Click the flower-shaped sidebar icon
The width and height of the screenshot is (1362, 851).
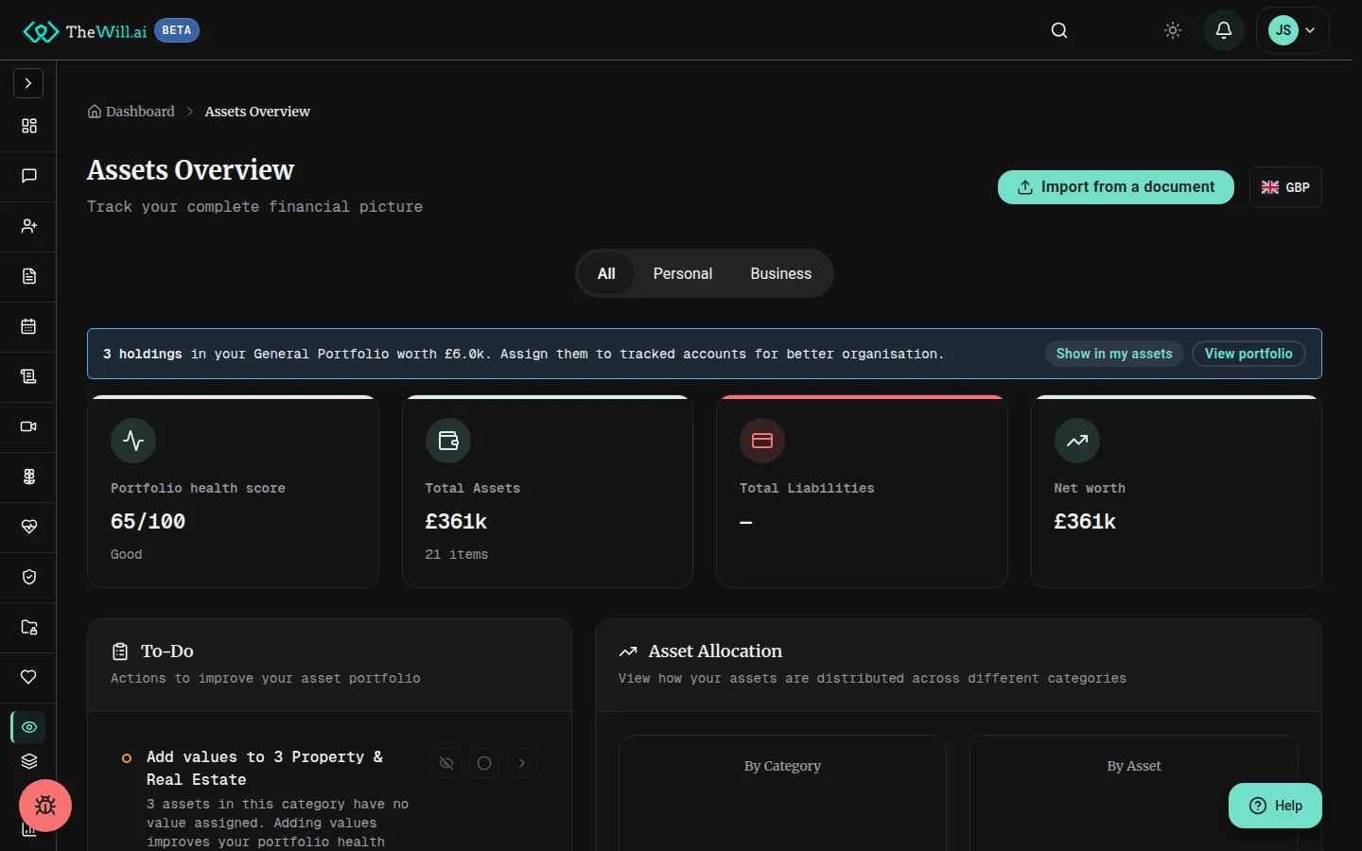tap(29, 477)
